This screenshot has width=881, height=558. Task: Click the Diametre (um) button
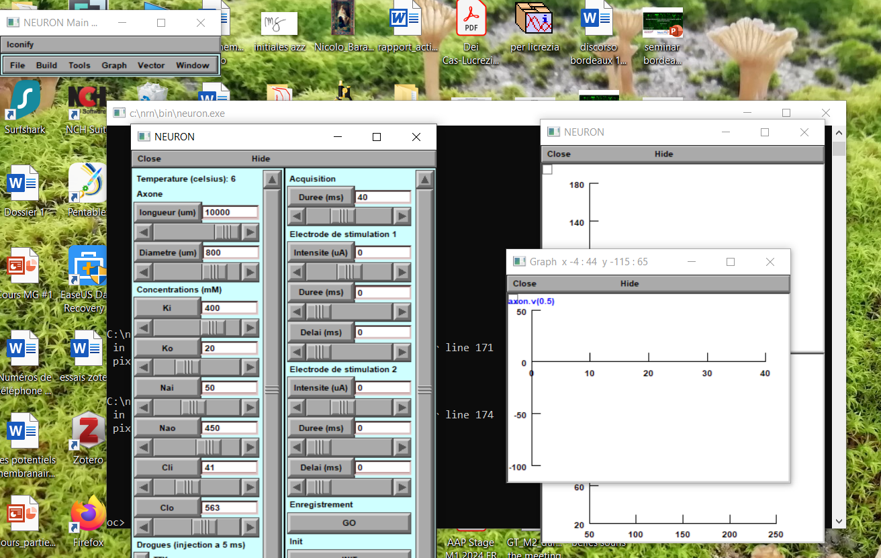click(x=167, y=252)
